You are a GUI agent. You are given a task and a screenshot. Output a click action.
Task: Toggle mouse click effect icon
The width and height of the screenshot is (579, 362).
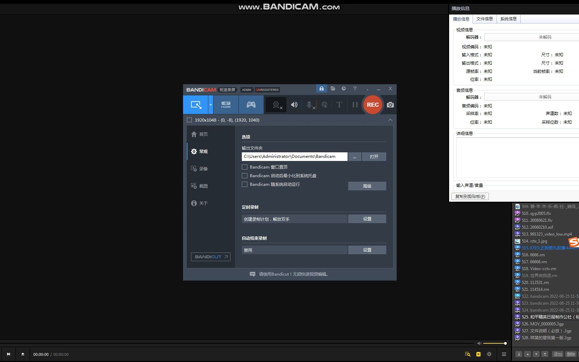pos(324,105)
